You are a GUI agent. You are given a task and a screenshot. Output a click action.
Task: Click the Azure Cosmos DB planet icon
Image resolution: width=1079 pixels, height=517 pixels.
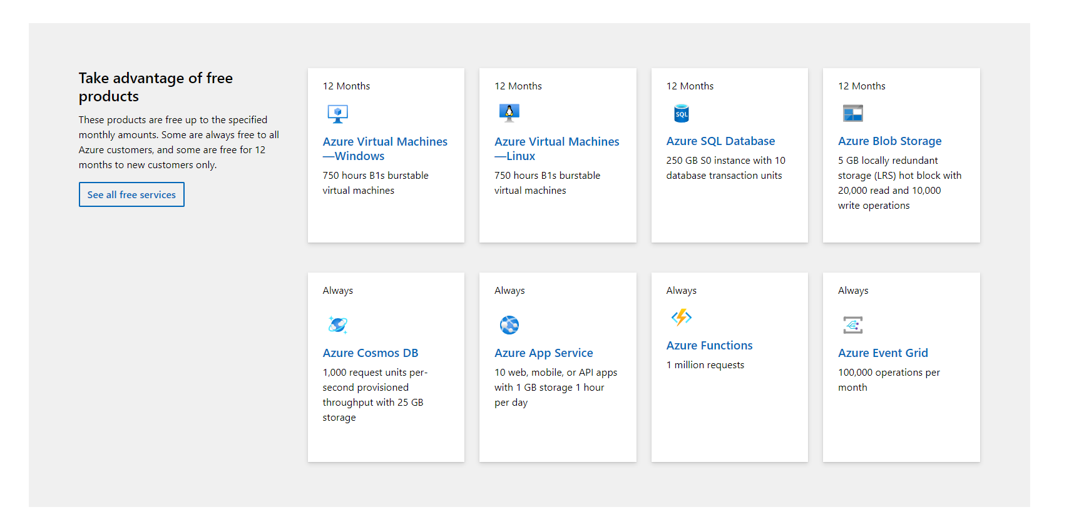tap(337, 324)
